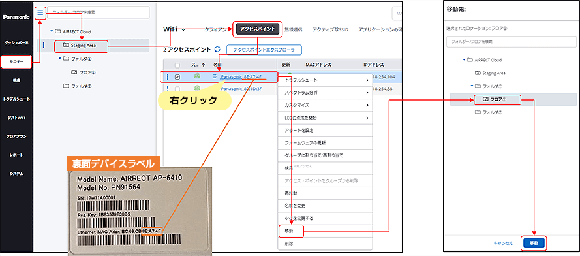Open ゲストWiFi in the sidebar
Screen dimensions: 580x256
(x=16, y=118)
